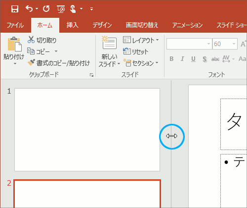The width and height of the screenshot is (247, 208).
Task: Undo the last action
Action: tap(29, 8)
